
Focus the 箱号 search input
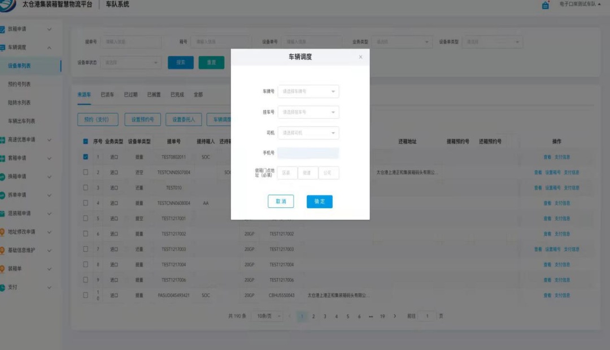[221, 42]
